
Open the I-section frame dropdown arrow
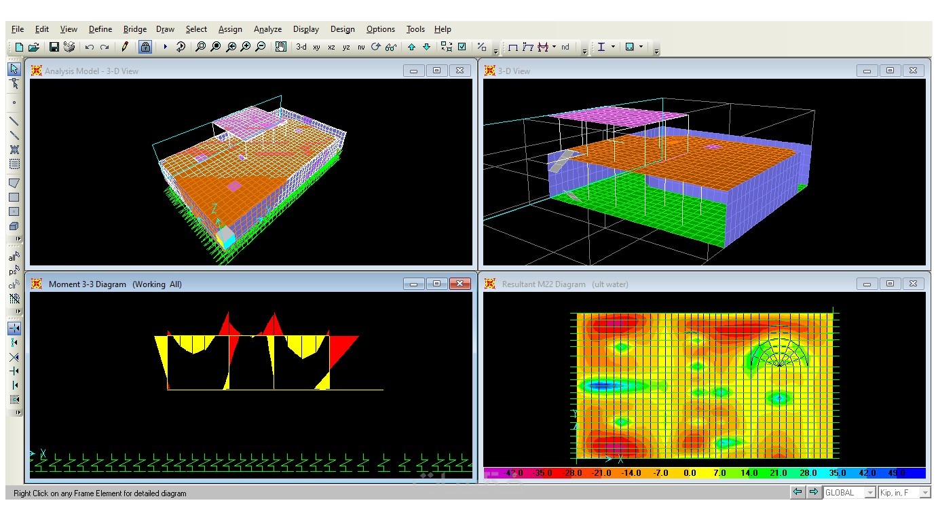click(x=613, y=47)
